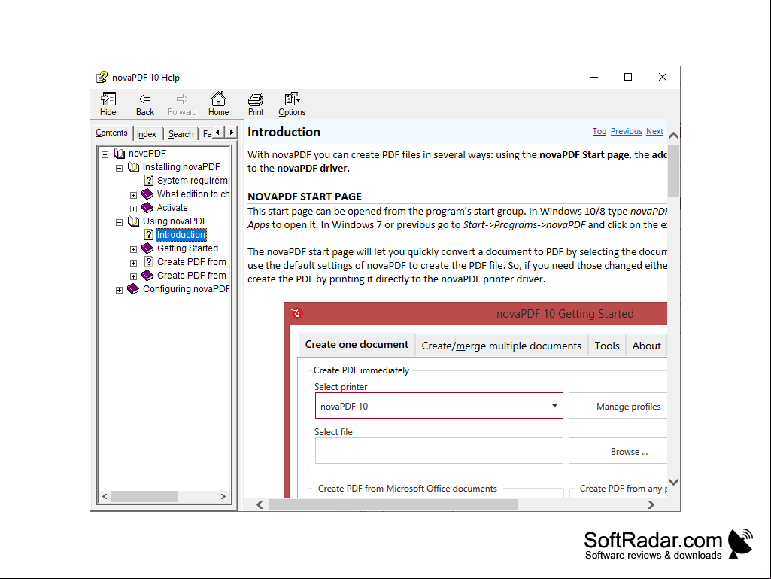Click the Manage profiles button

(x=618, y=406)
